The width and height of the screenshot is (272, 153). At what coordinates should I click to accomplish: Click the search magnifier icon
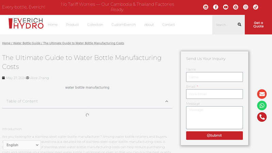pyautogui.click(x=239, y=24)
